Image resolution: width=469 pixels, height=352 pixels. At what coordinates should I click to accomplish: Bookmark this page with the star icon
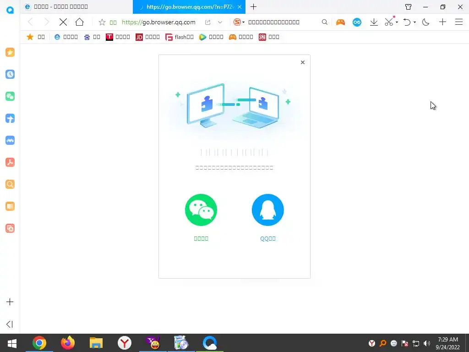click(102, 22)
